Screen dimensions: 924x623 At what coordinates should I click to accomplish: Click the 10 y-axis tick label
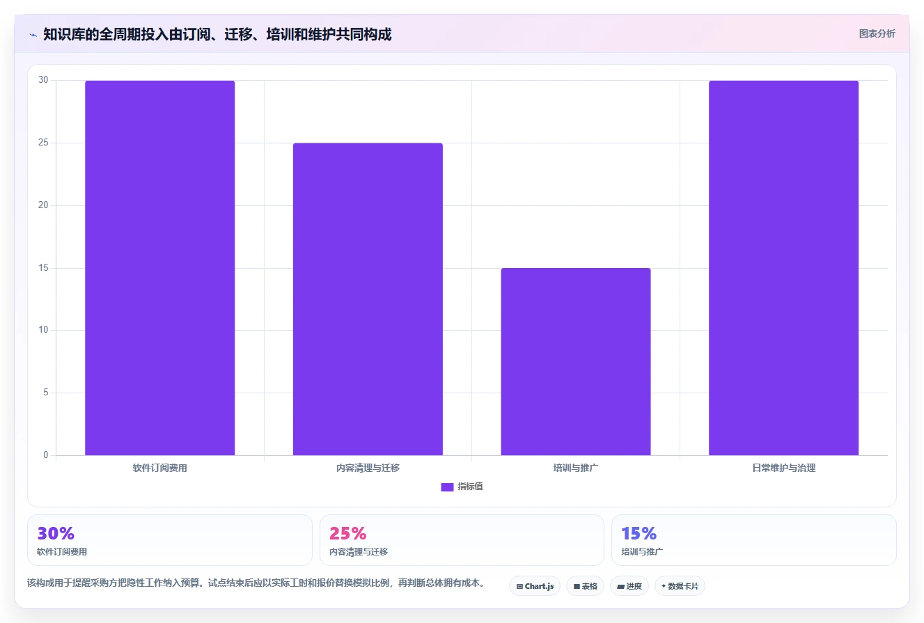43,330
